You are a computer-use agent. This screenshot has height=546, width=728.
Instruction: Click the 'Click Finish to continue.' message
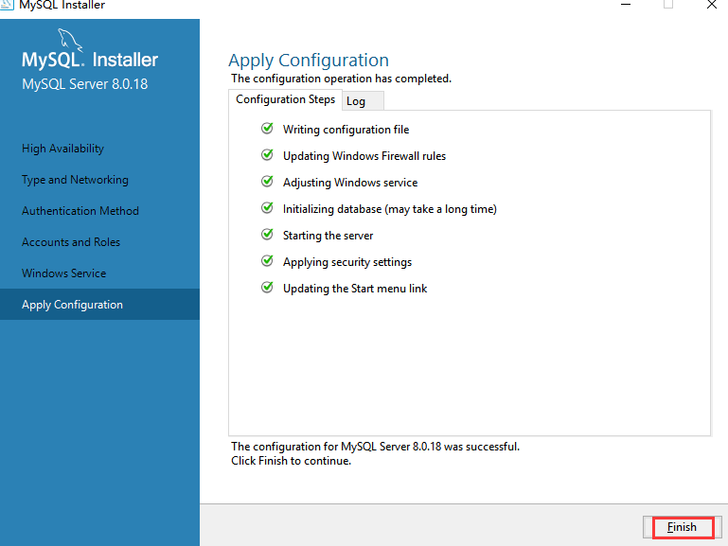(x=292, y=461)
